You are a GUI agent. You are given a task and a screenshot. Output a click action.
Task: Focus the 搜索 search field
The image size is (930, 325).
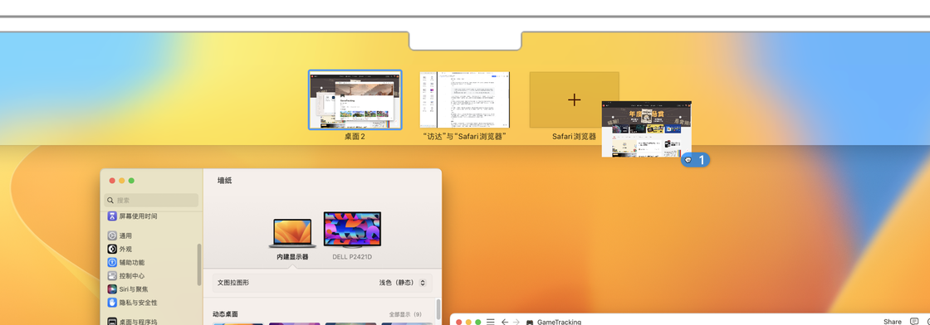click(151, 200)
